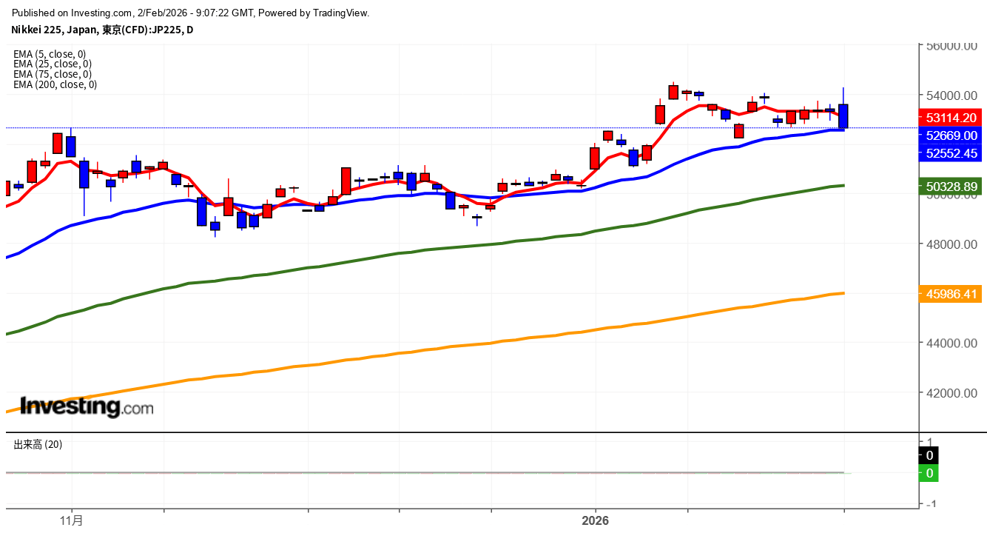This screenshot has height=533, width=987.
Task: Click the green volume value badge
Action: [929, 473]
